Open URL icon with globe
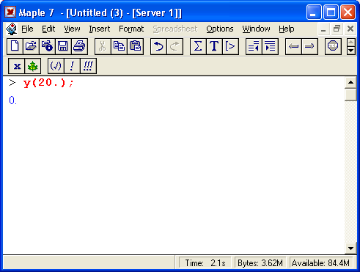 [x=47, y=46]
